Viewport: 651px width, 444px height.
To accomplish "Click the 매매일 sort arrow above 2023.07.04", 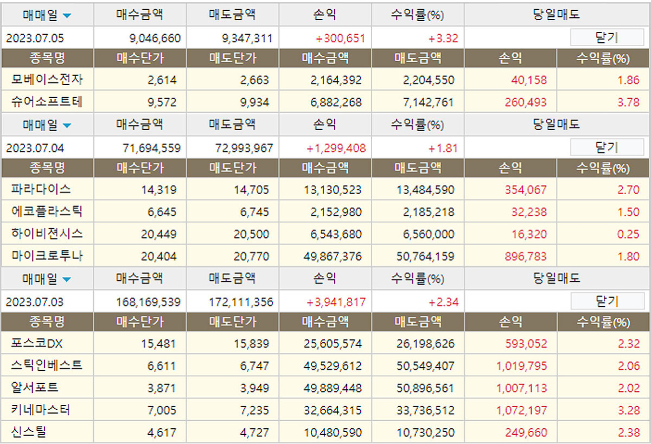I will (67, 126).
